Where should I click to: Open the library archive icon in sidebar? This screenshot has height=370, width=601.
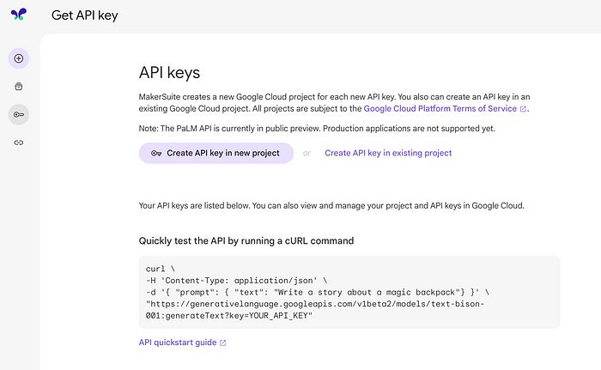(19, 86)
